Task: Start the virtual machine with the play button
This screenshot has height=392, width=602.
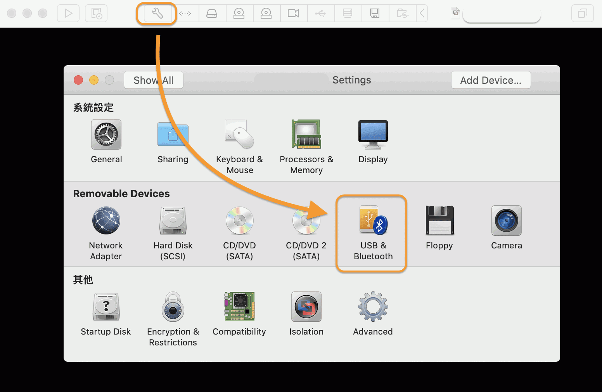Action: pos(68,13)
